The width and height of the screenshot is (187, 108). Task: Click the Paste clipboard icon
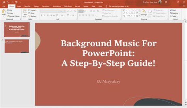(x=4, y=12)
